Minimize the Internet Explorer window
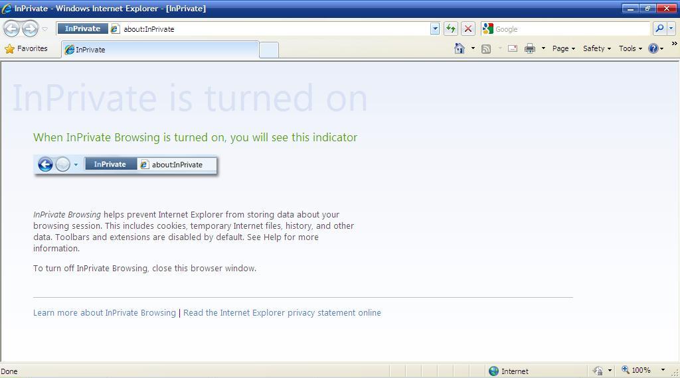This screenshot has width=680, height=378. tap(630, 8)
